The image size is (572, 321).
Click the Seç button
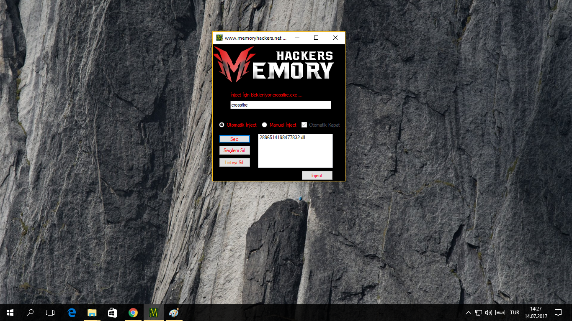pyautogui.click(x=234, y=139)
